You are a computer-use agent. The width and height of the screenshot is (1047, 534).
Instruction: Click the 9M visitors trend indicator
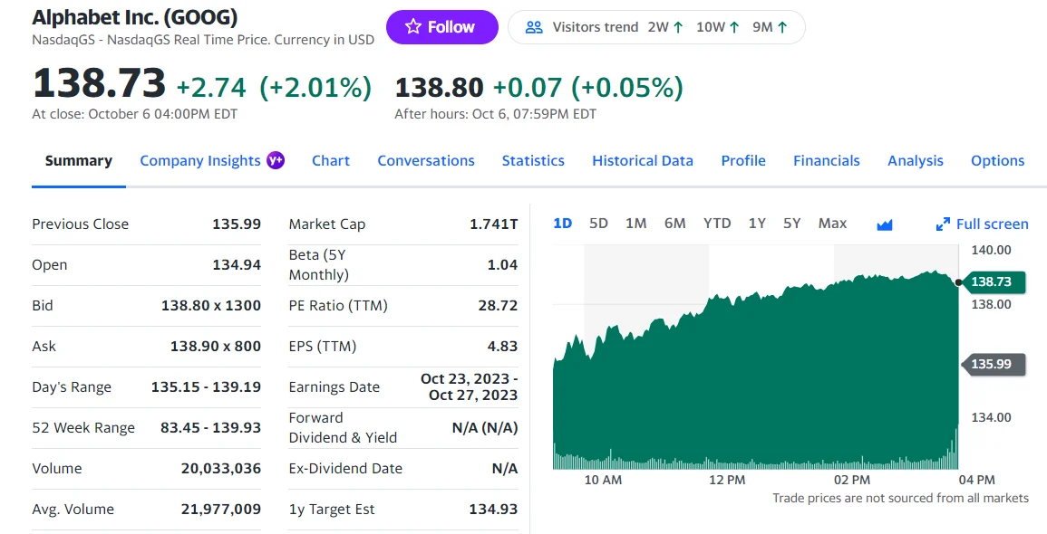tap(770, 27)
